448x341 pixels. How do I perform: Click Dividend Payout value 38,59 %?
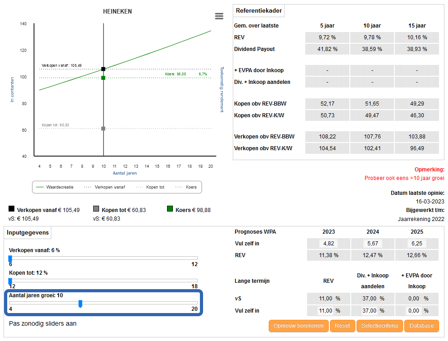pos(372,49)
